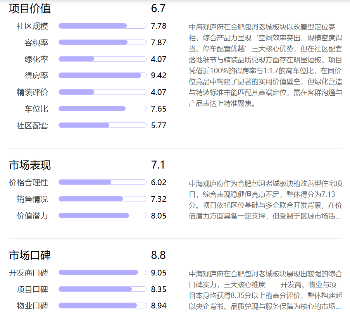Click the 精装评价 score 4.07
This screenshot has width=350, height=315.
[159, 92]
